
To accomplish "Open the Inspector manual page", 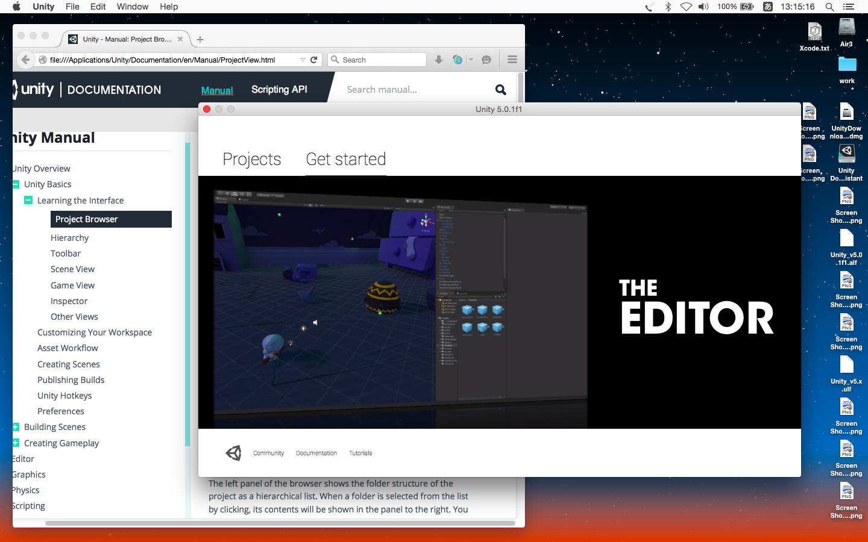I will click(69, 301).
